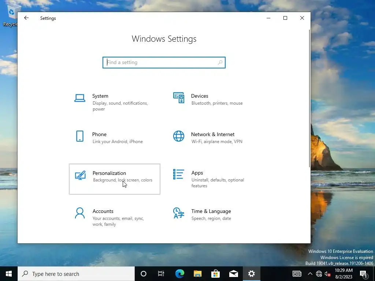Open the Mail app from the taskbar
Image resolution: width=375 pixels, height=281 pixels.
pos(233,274)
